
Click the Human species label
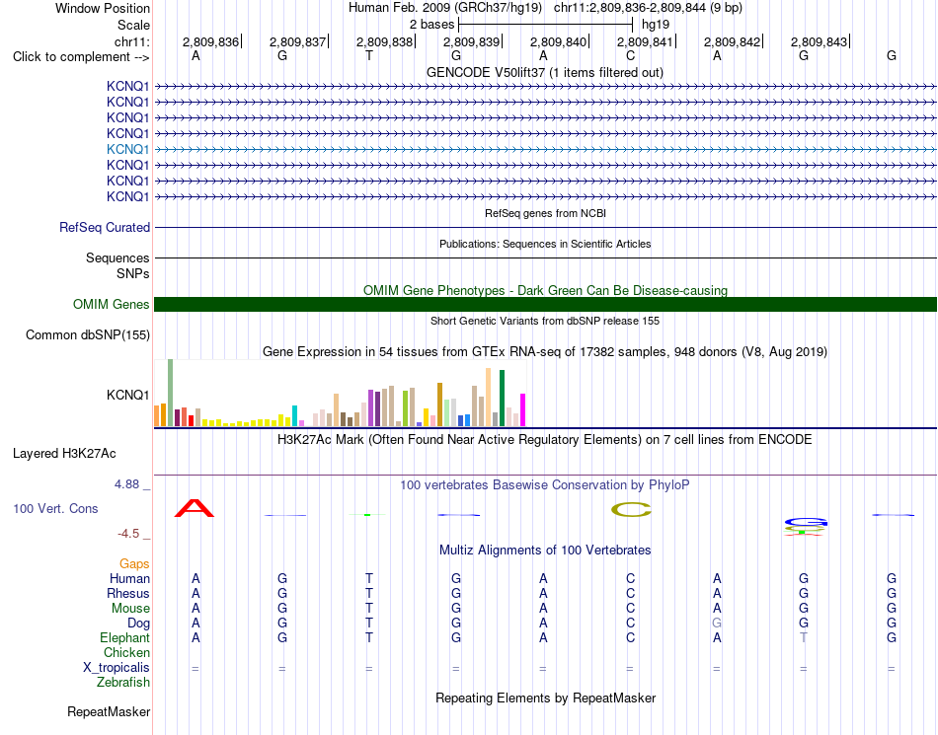(129, 578)
